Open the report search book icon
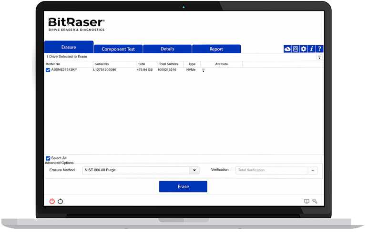This screenshot has height=232, width=368. click(x=296, y=49)
